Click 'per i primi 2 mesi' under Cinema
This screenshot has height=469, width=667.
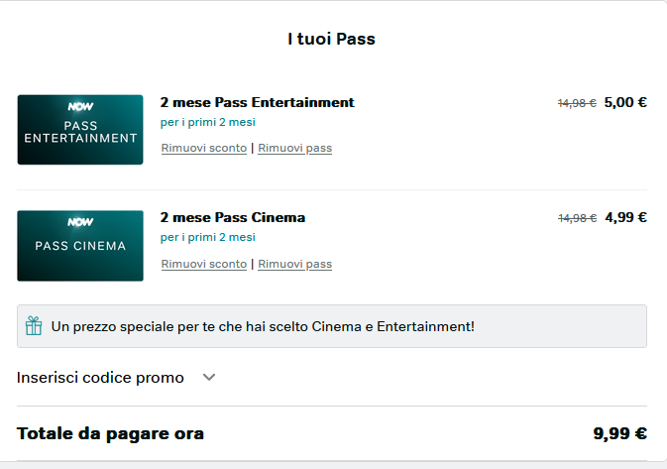coord(207,238)
